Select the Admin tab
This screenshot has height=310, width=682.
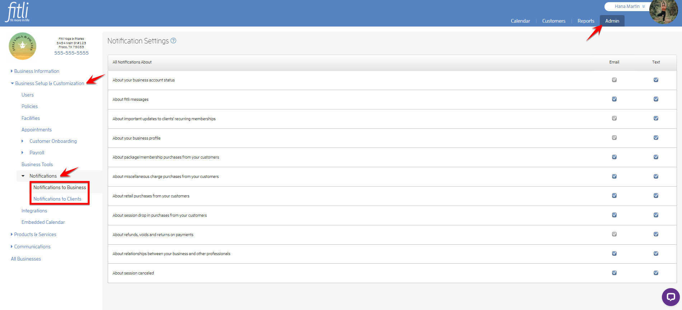[x=612, y=21]
